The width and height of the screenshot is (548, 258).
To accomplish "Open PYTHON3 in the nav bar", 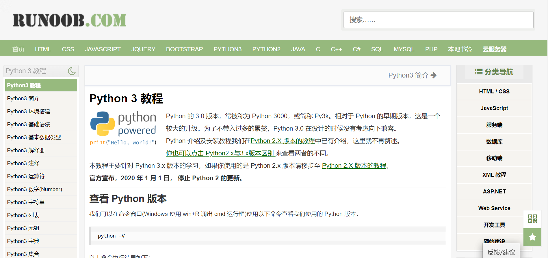I will coord(228,49).
